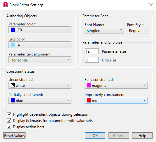
Task: Click the blue Partially constrained swatch
Action: (x=13, y=100)
